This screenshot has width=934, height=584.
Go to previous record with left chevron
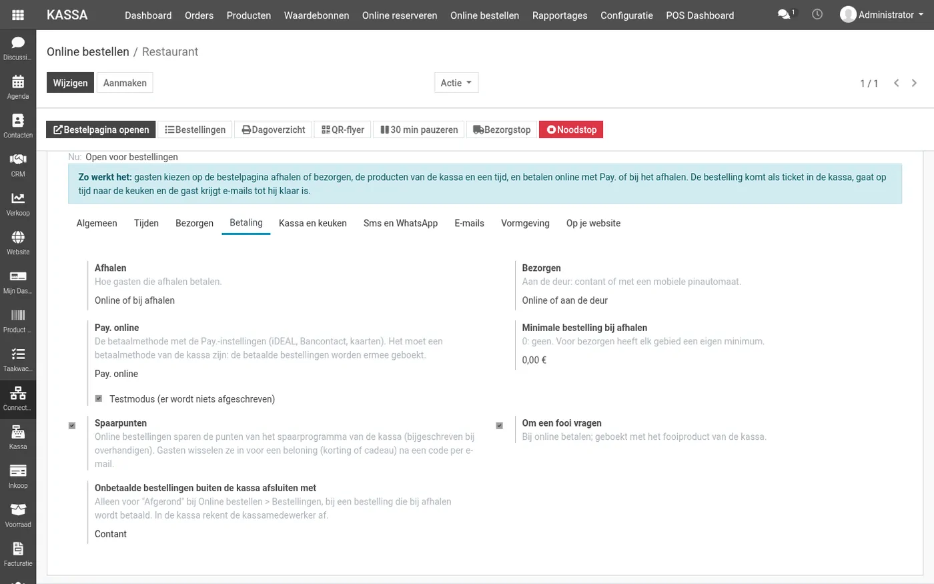coord(897,83)
